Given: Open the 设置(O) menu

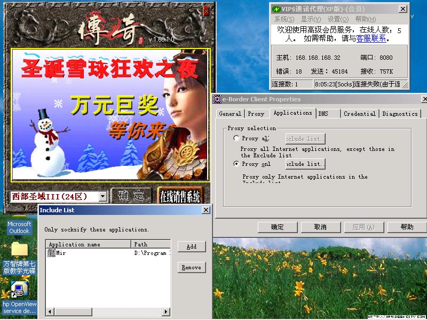Looking at the screenshot, I should (x=338, y=19).
